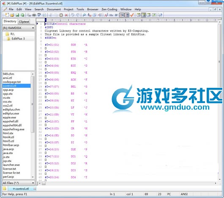Open the RAMDISK drive dropdown

(19, 28)
